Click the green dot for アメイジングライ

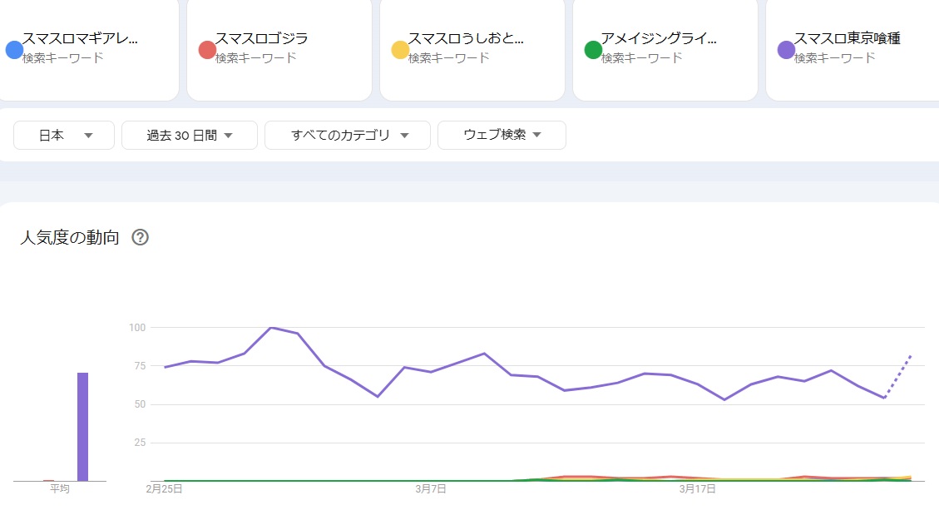[593, 50]
